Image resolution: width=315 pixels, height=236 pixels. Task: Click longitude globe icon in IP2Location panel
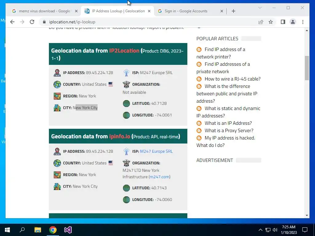pos(126,115)
